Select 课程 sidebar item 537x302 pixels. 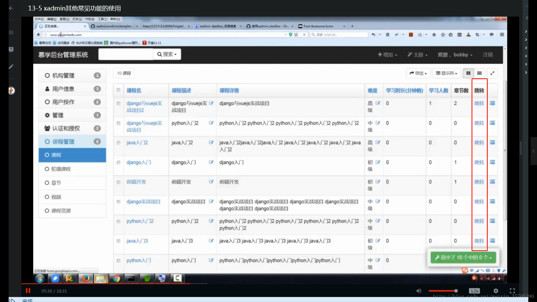click(x=72, y=155)
